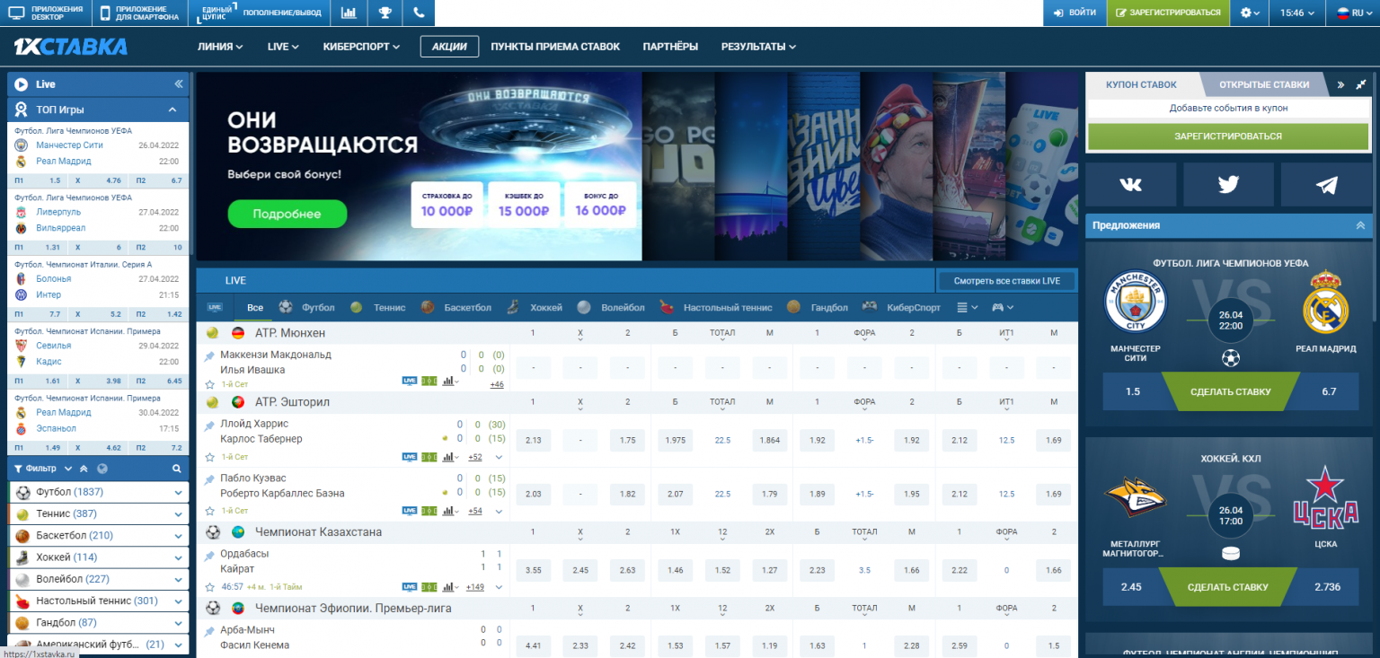Open the RU language selector
The width and height of the screenshot is (1380, 658).
pyautogui.click(x=1355, y=13)
